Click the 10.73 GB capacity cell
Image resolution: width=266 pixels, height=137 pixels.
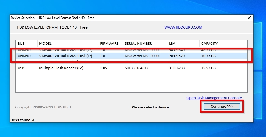208,56
